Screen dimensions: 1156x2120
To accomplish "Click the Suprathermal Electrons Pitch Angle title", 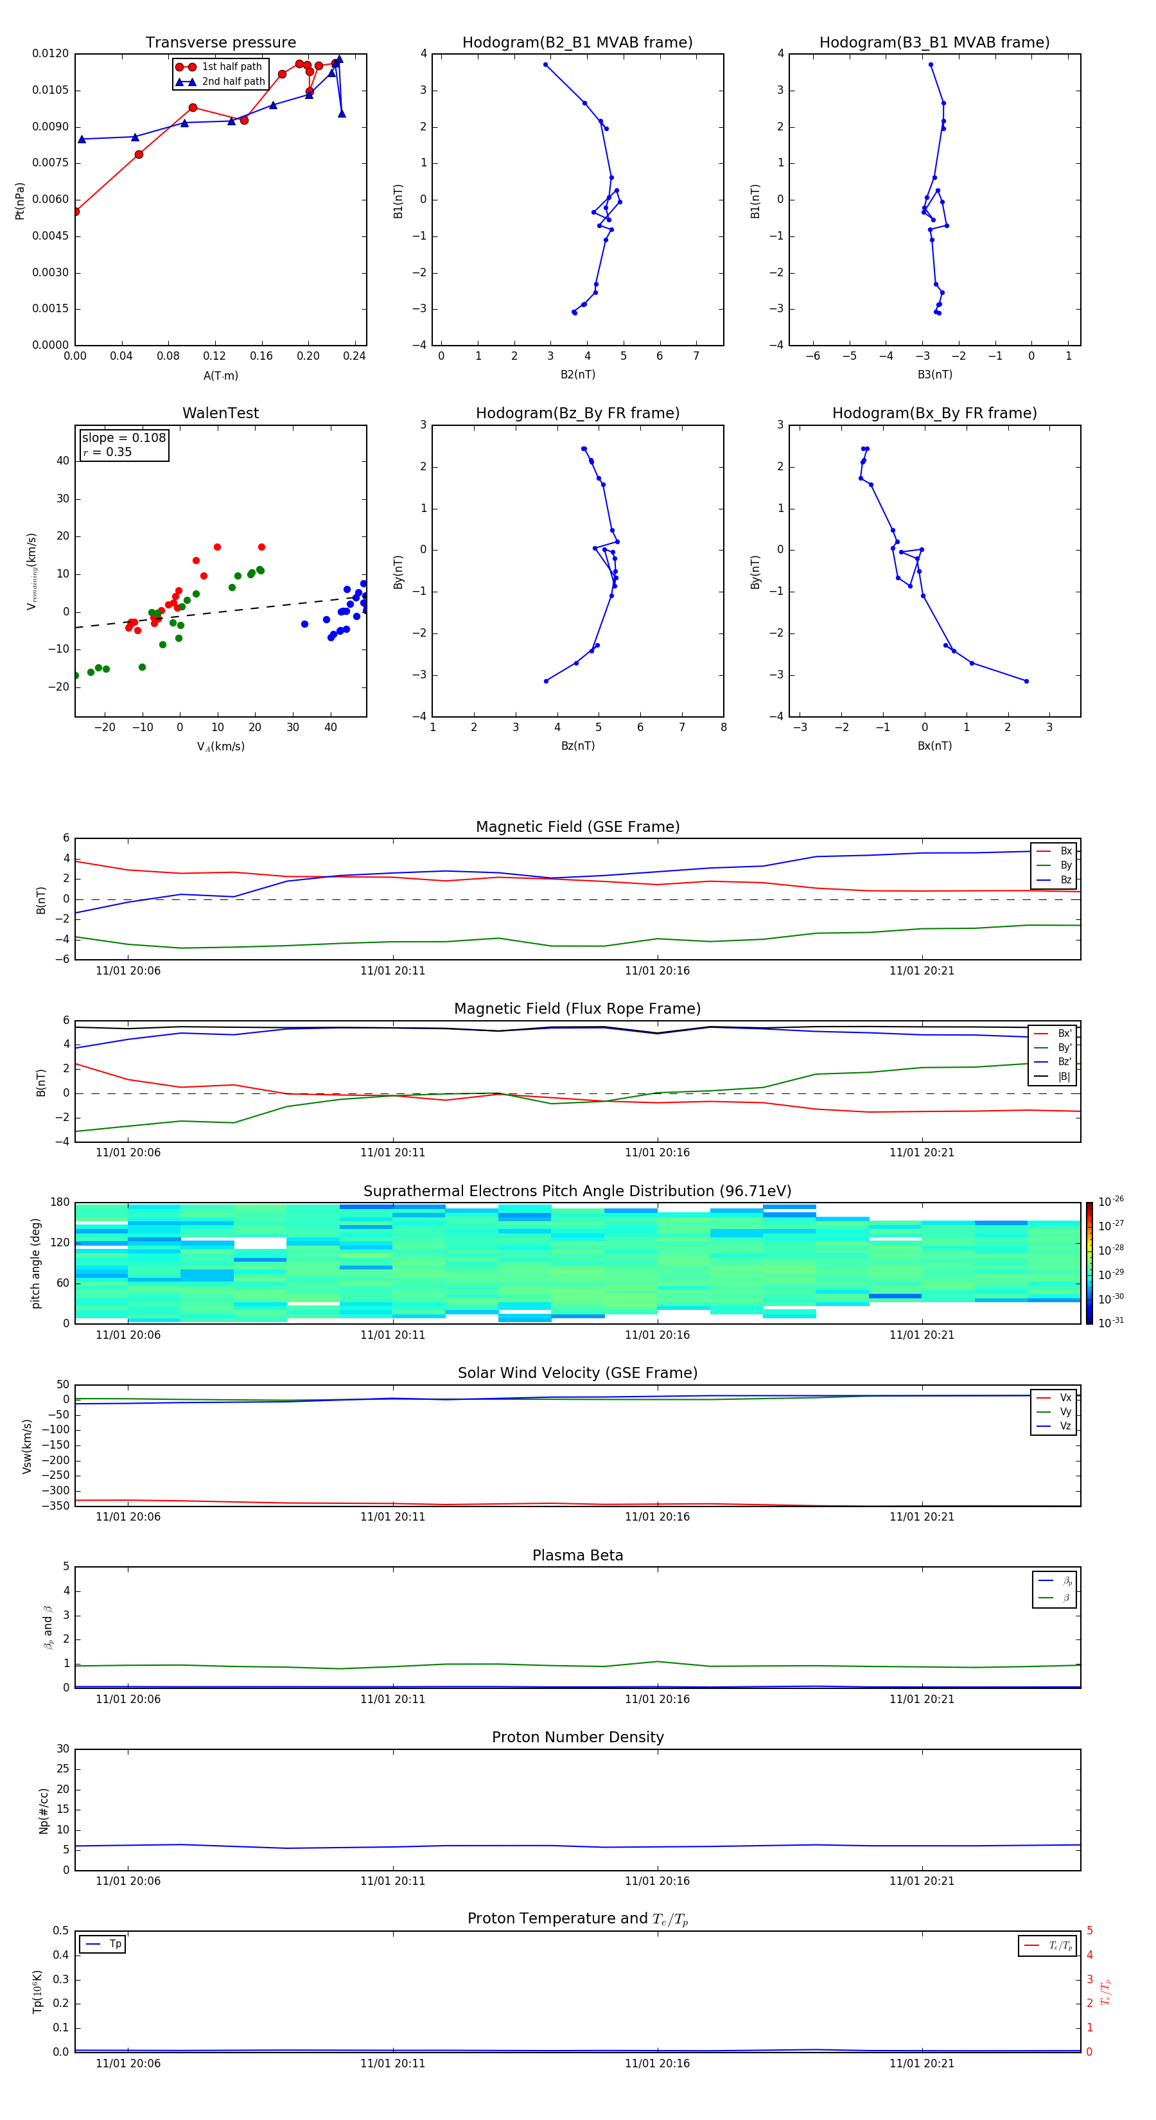I will click(577, 1192).
